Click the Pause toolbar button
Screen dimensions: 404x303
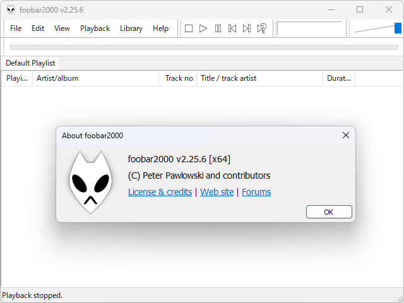coord(218,28)
